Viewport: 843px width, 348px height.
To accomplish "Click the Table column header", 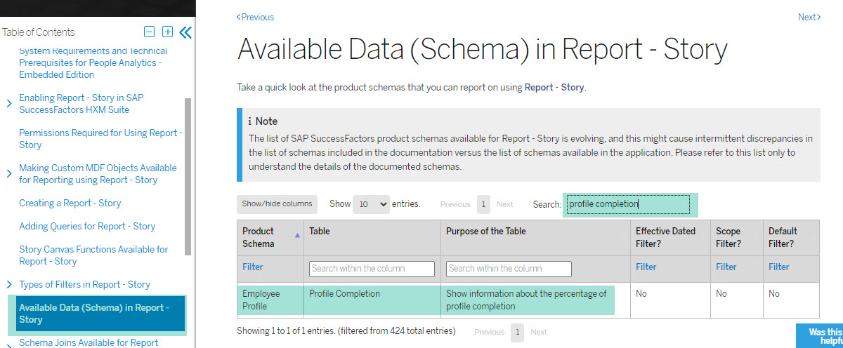I will [x=372, y=237].
